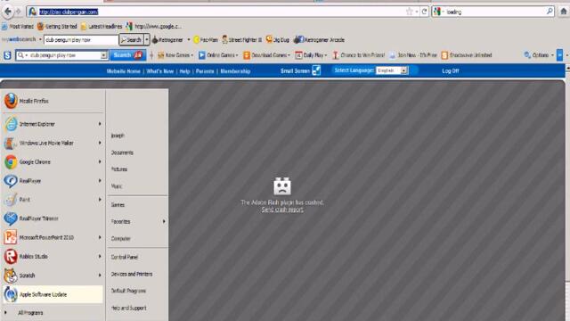Open Retrogamer Arcade Facebook link
Viewport: 570px width, 321px height.
pyautogui.click(x=319, y=39)
